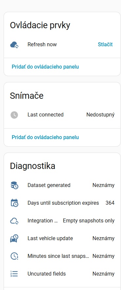
Task: Add Snímače card to dashboard
Action: [x=45, y=137]
